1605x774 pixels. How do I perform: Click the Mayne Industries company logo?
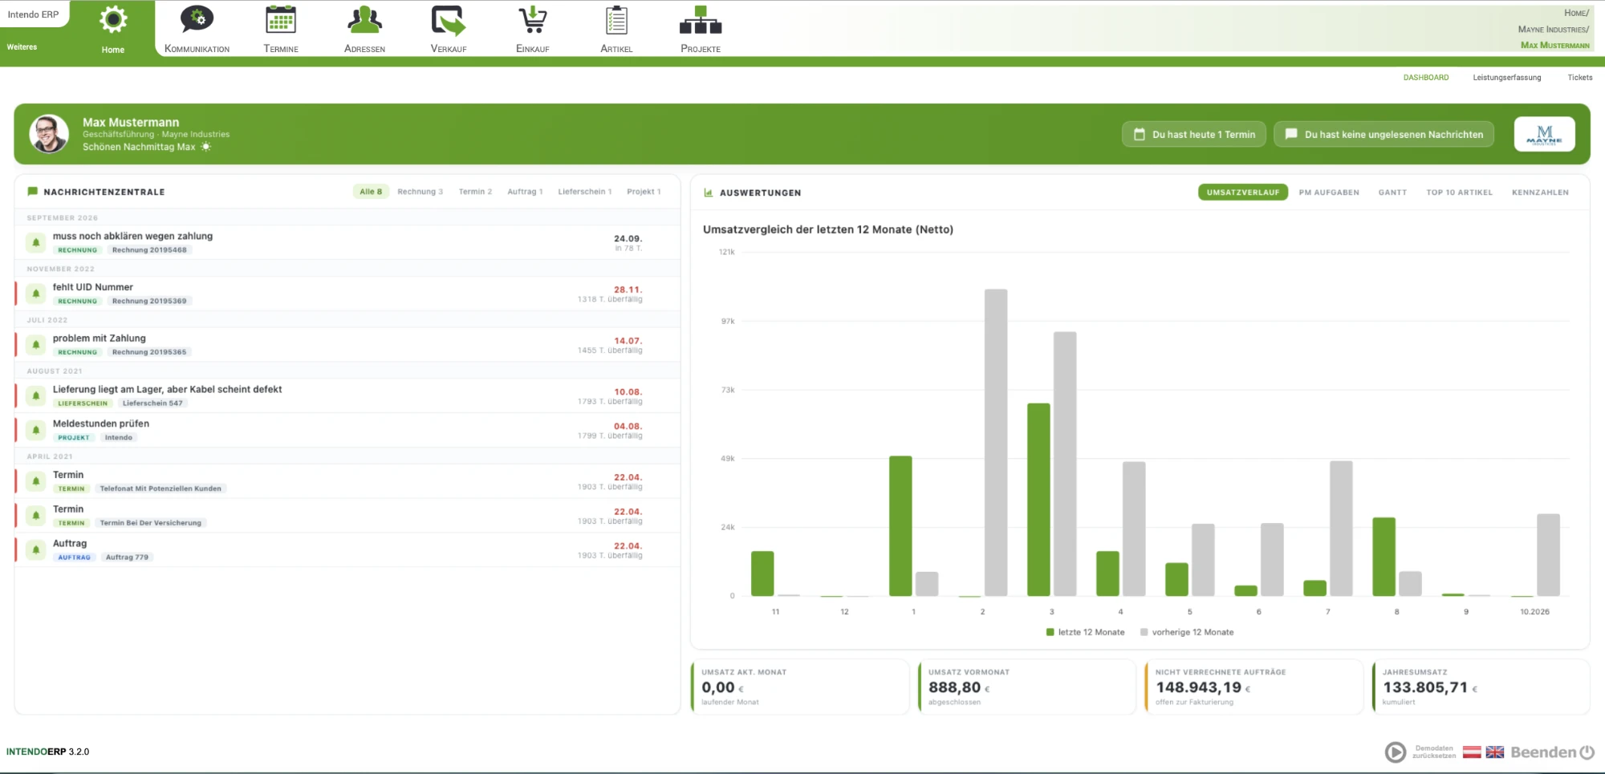coord(1545,134)
